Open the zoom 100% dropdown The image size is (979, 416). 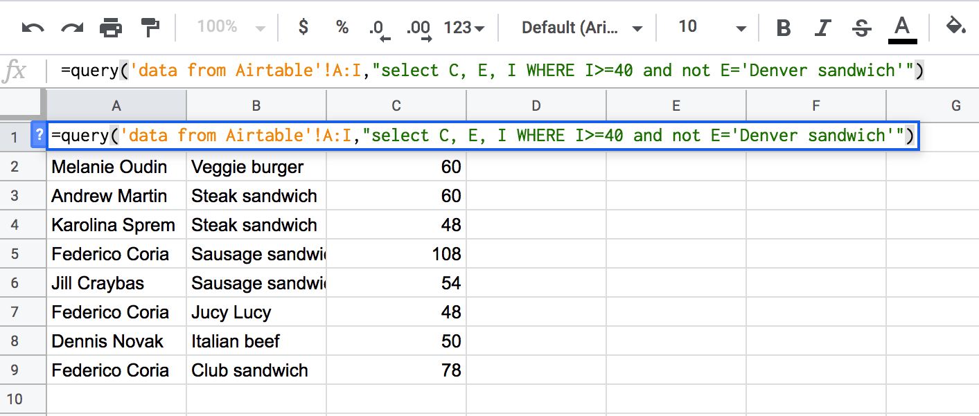click(231, 27)
